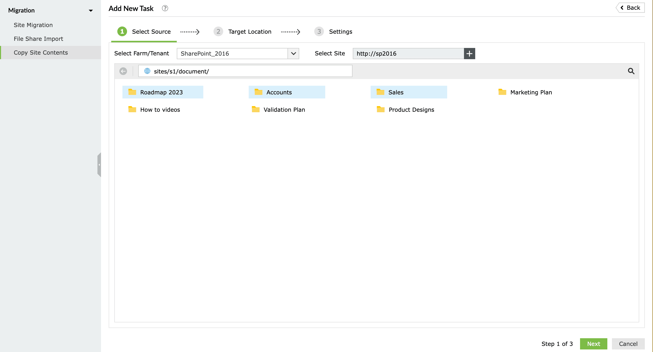Click the help icon beside Add New Task
The image size is (653, 352).
pos(165,8)
